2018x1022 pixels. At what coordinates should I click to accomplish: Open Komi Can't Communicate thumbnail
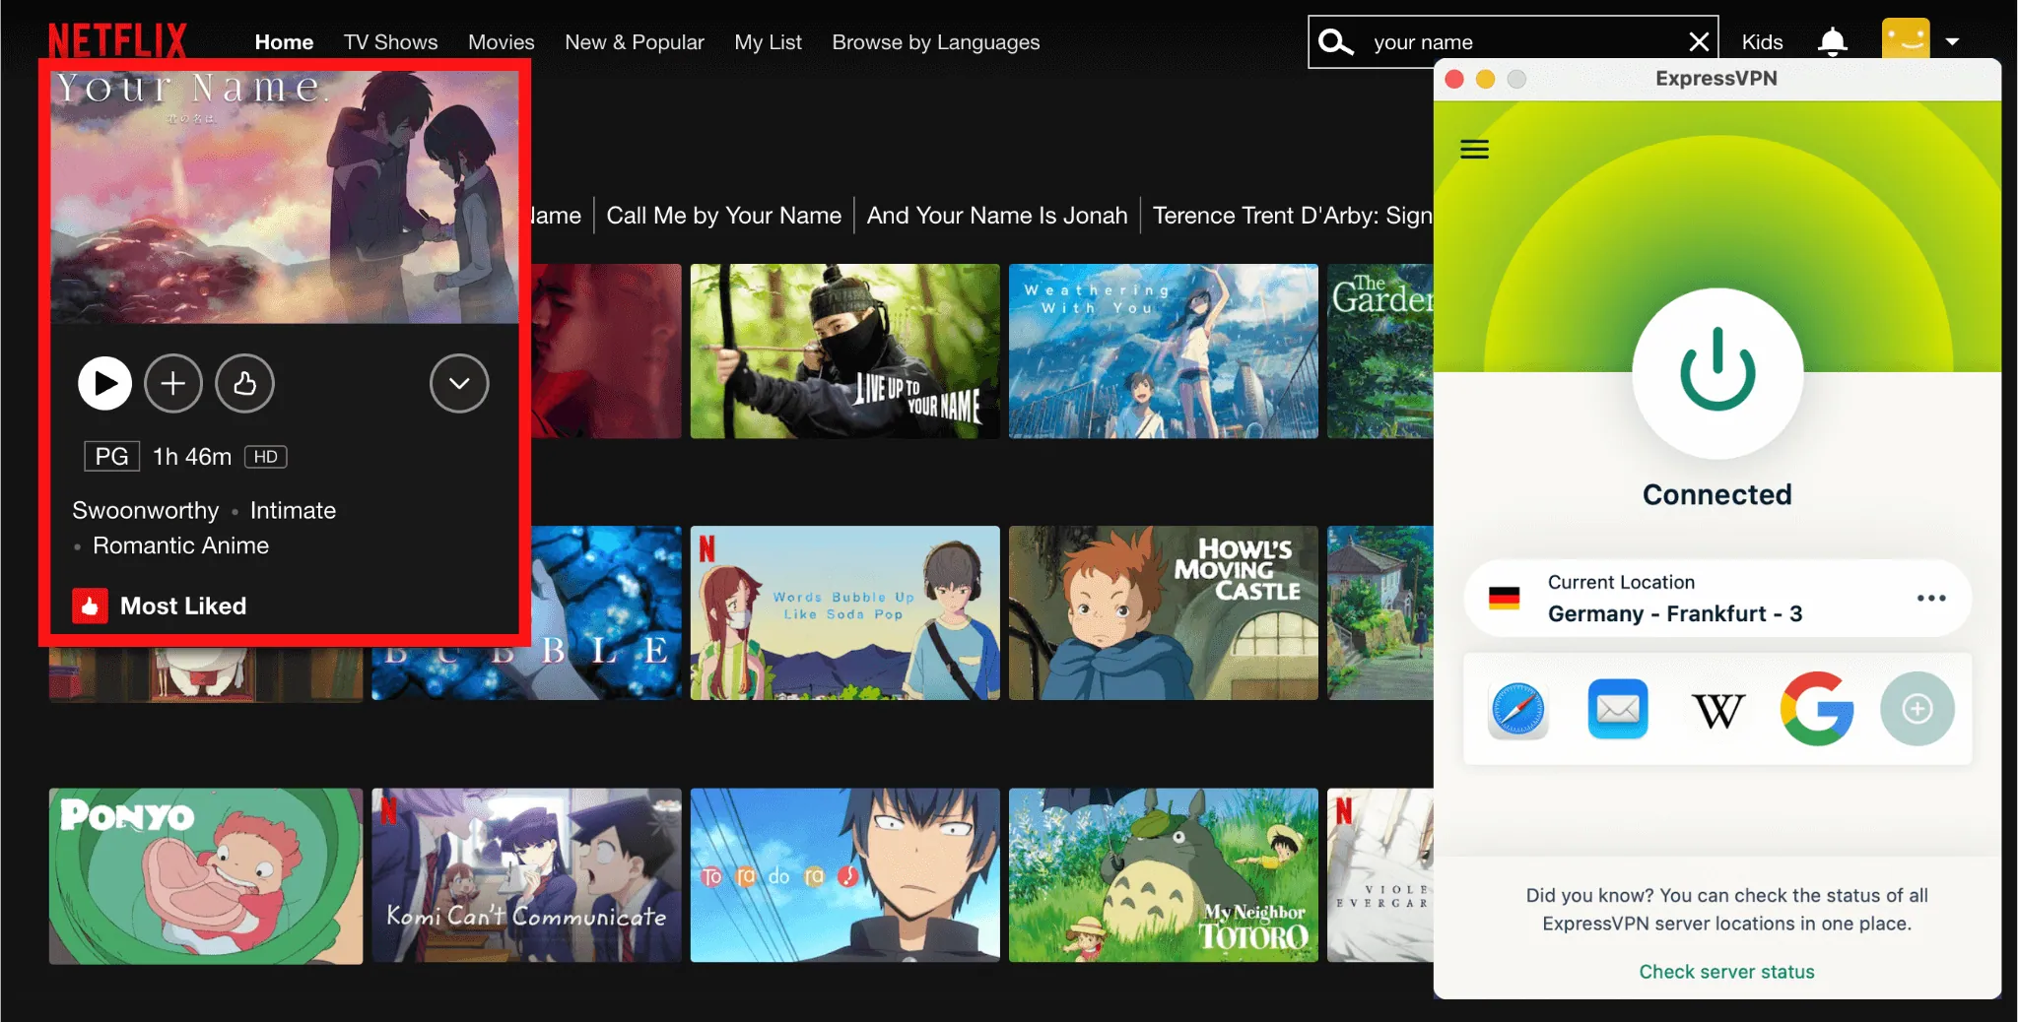click(x=526, y=875)
